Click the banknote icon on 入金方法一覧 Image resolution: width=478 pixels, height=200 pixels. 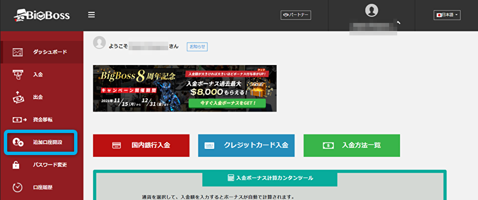pos(328,145)
